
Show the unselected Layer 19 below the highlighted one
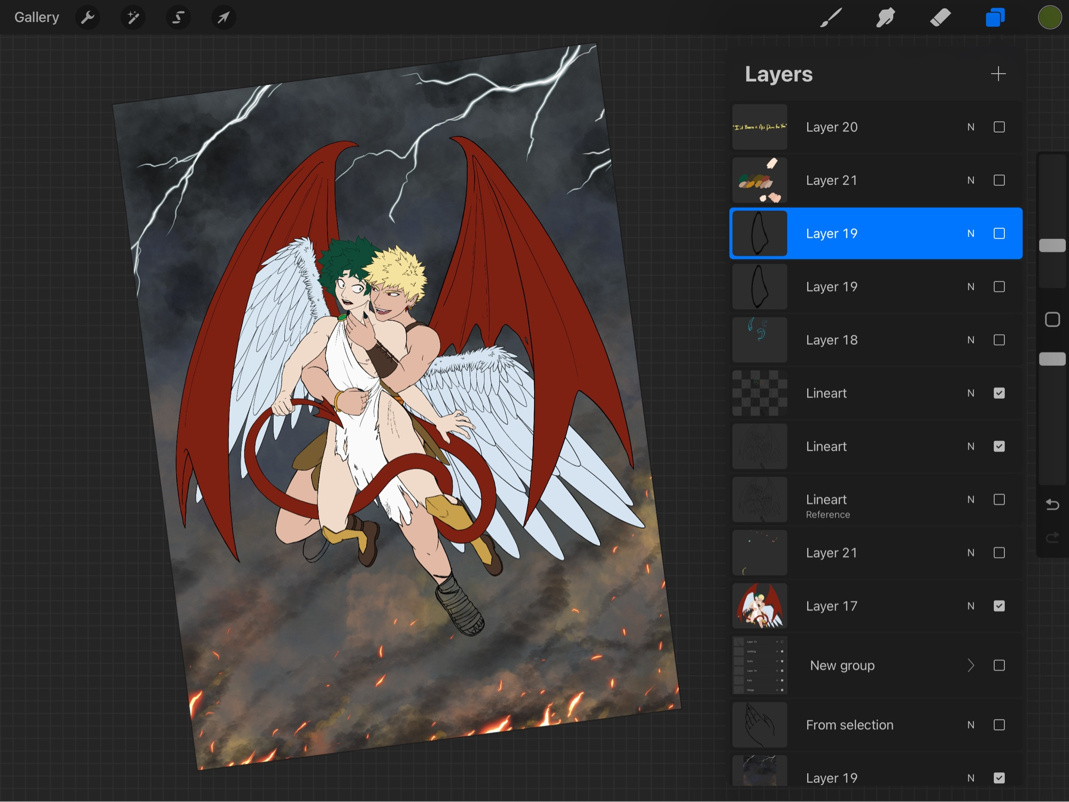click(x=999, y=287)
